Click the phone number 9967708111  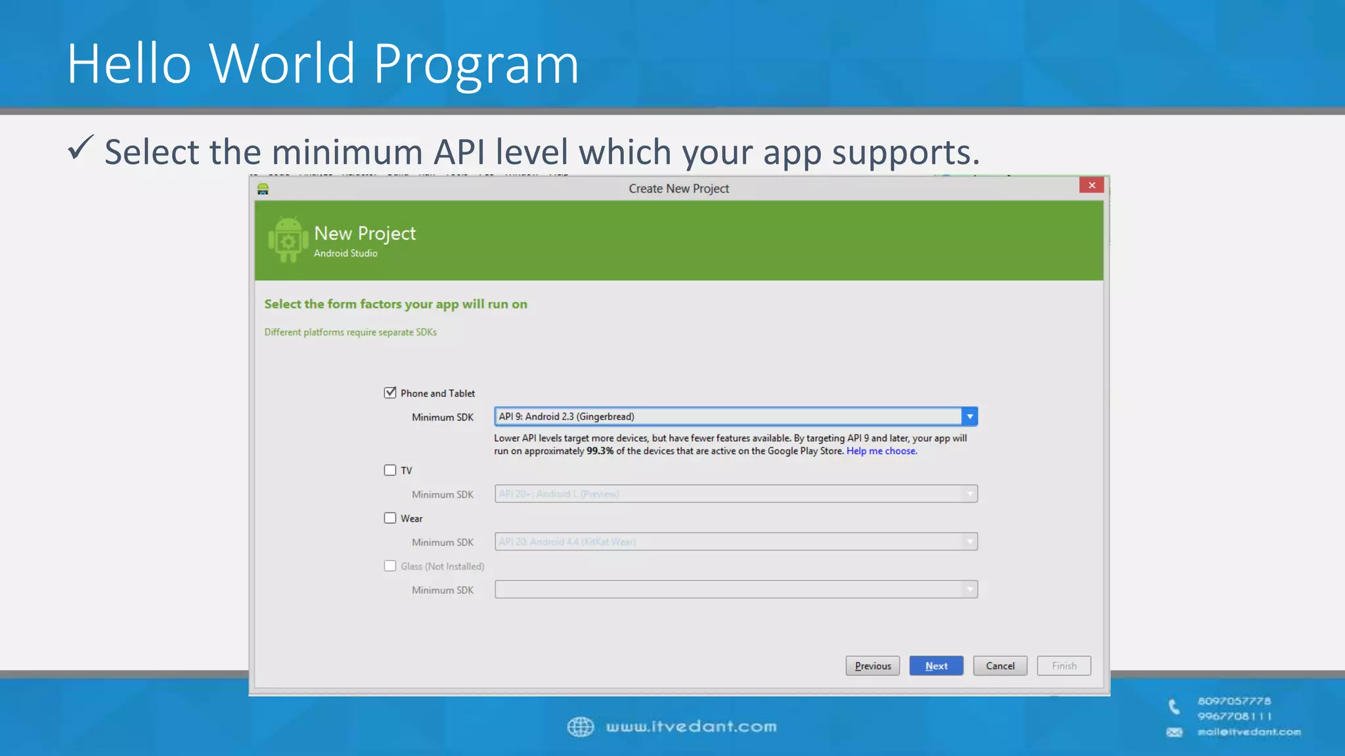point(1234,716)
